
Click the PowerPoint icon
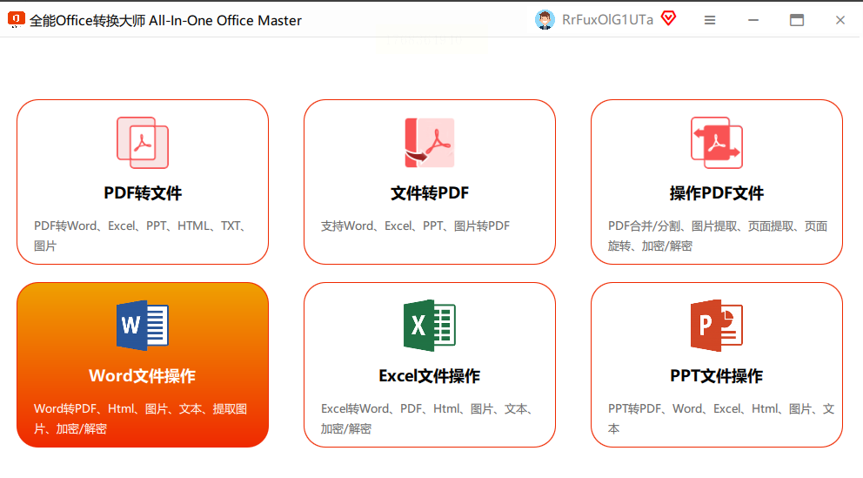pyautogui.click(x=717, y=326)
